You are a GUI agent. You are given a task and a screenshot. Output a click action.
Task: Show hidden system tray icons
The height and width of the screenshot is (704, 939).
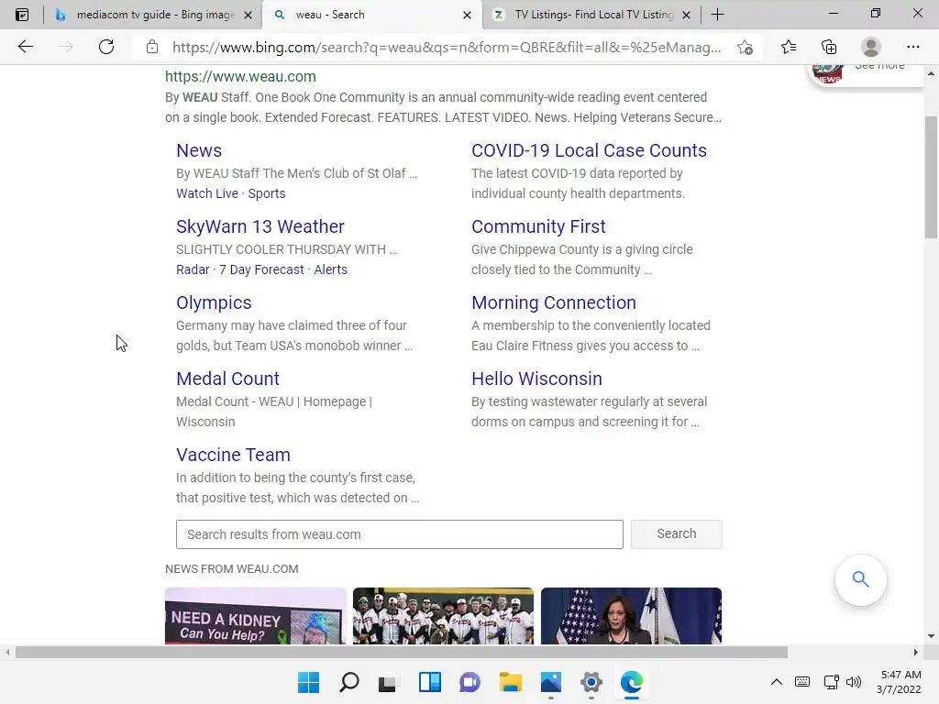coord(776,682)
